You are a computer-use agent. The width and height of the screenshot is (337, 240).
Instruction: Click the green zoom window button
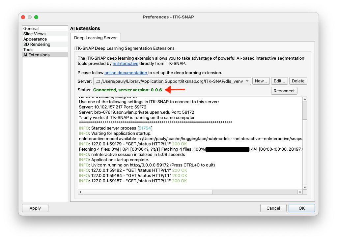tap(36, 17)
